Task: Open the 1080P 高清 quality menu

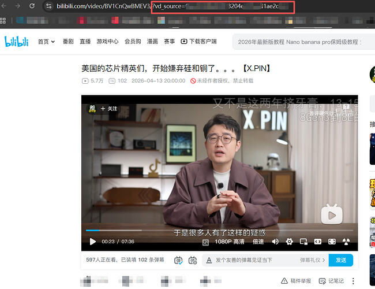Action: click(x=230, y=242)
